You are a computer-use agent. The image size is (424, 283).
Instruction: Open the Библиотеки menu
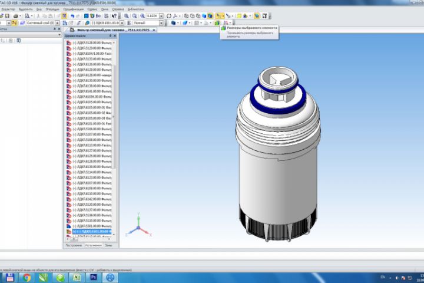136,9
